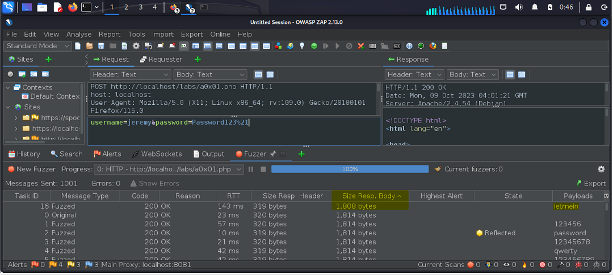
Task: Open Session Properties from the toolbar
Action: 124,46
